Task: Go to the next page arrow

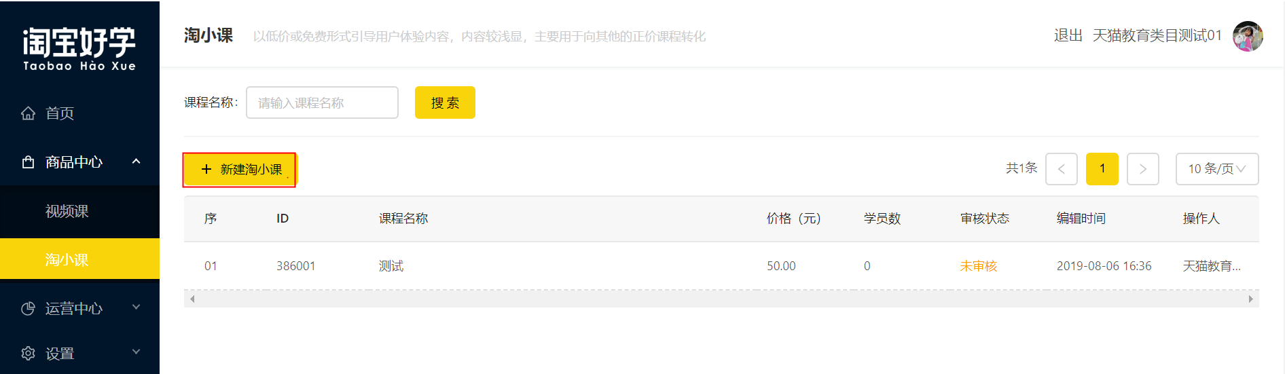Action: coord(1143,169)
